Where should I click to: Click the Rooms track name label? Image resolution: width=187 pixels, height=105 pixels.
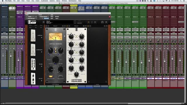tap(181, 78)
